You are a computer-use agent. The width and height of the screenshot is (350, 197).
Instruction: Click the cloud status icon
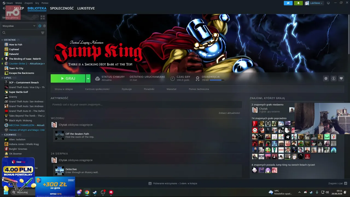coord(97,79)
